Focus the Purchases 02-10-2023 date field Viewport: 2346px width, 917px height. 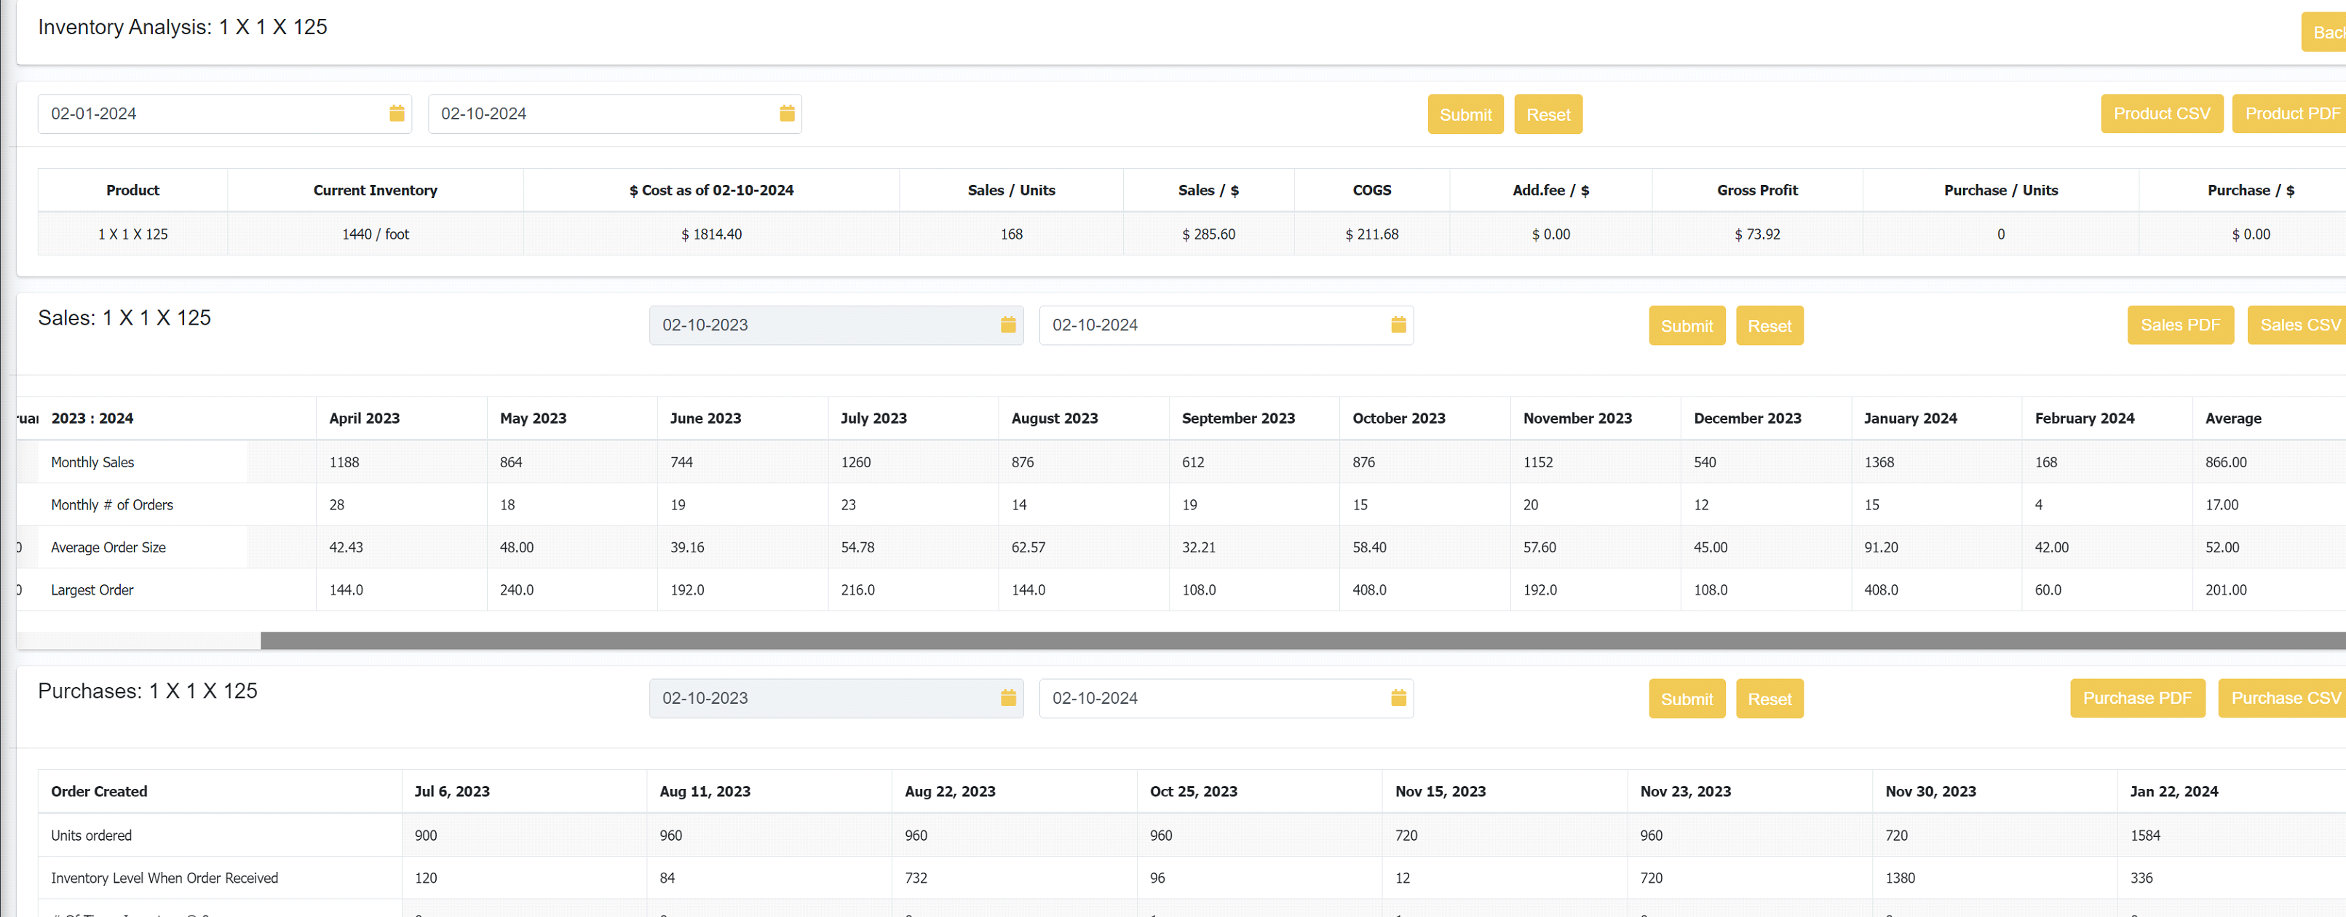pos(836,699)
